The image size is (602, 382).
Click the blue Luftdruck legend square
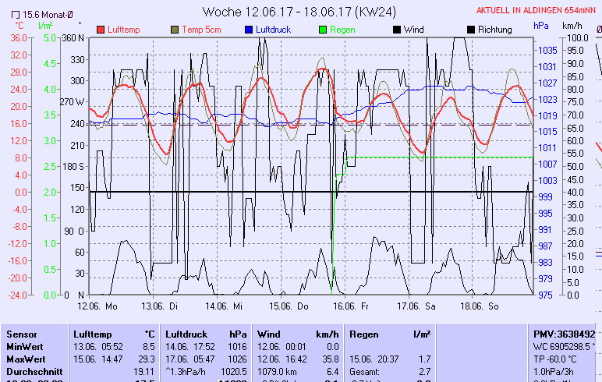[249, 30]
